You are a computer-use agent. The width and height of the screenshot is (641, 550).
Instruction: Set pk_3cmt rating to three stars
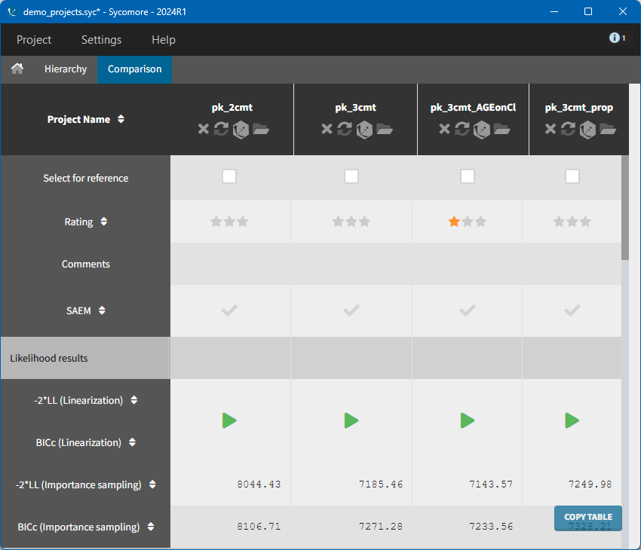click(365, 222)
